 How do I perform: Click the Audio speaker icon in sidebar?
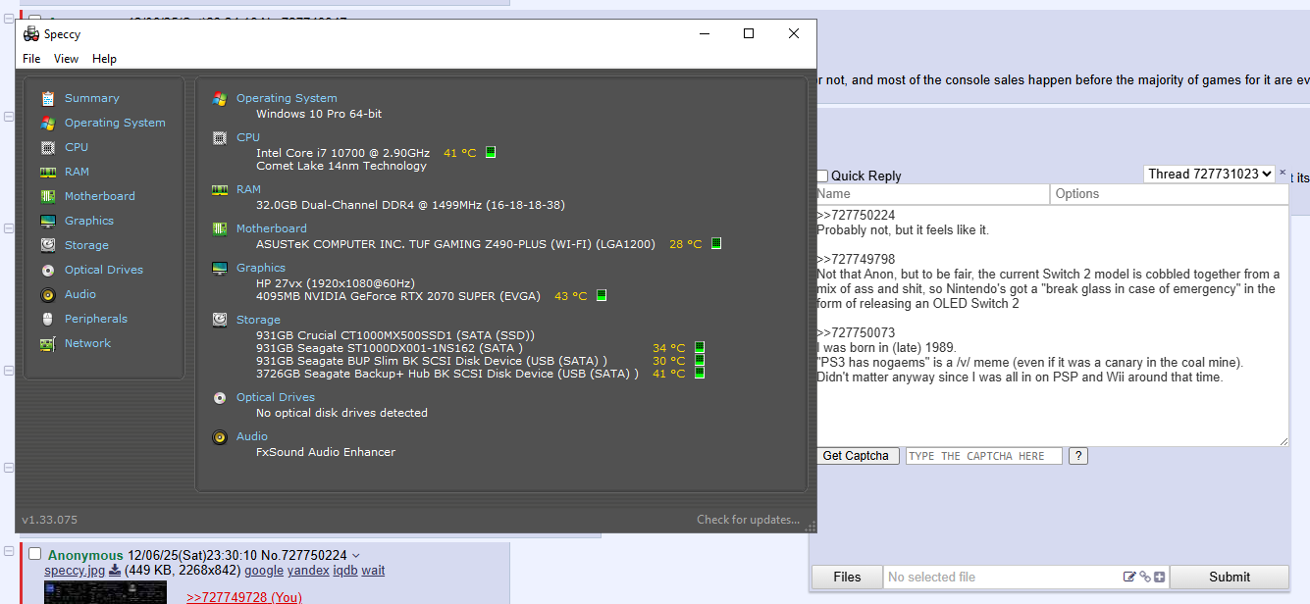tap(47, 294)
